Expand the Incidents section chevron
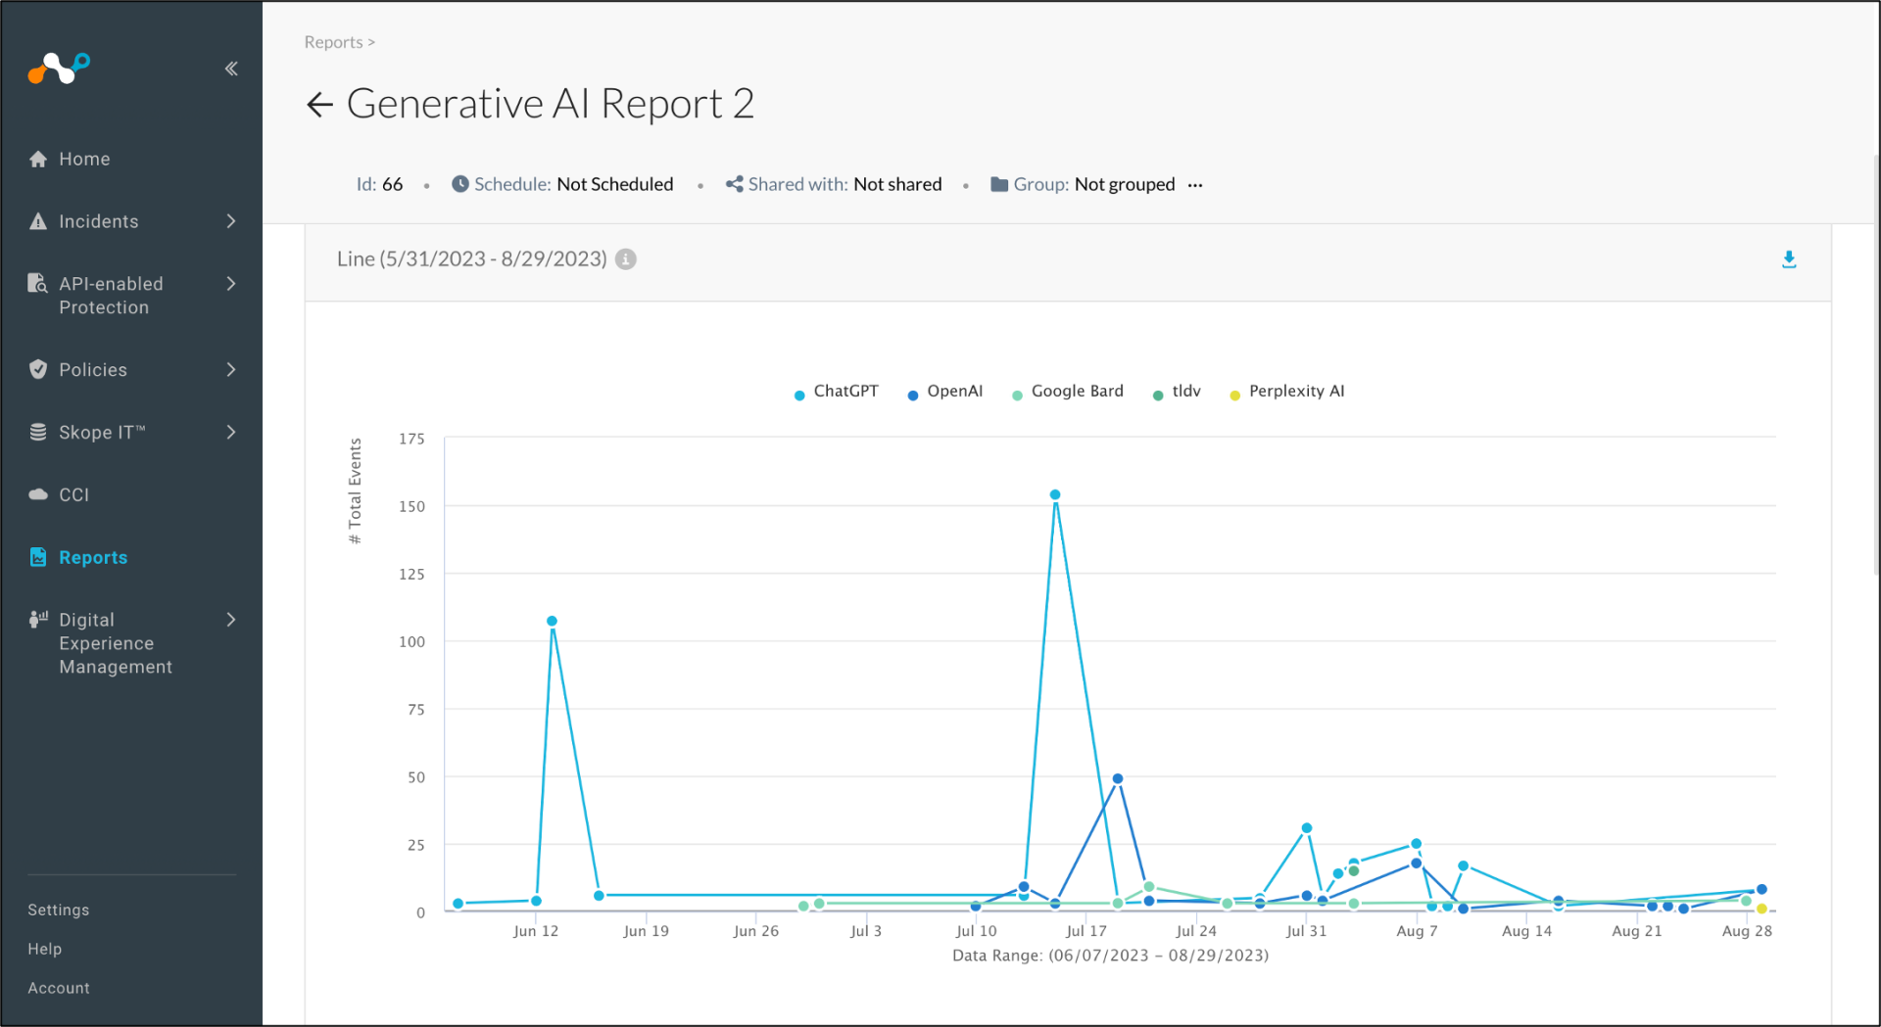 [x=231, y=221]
